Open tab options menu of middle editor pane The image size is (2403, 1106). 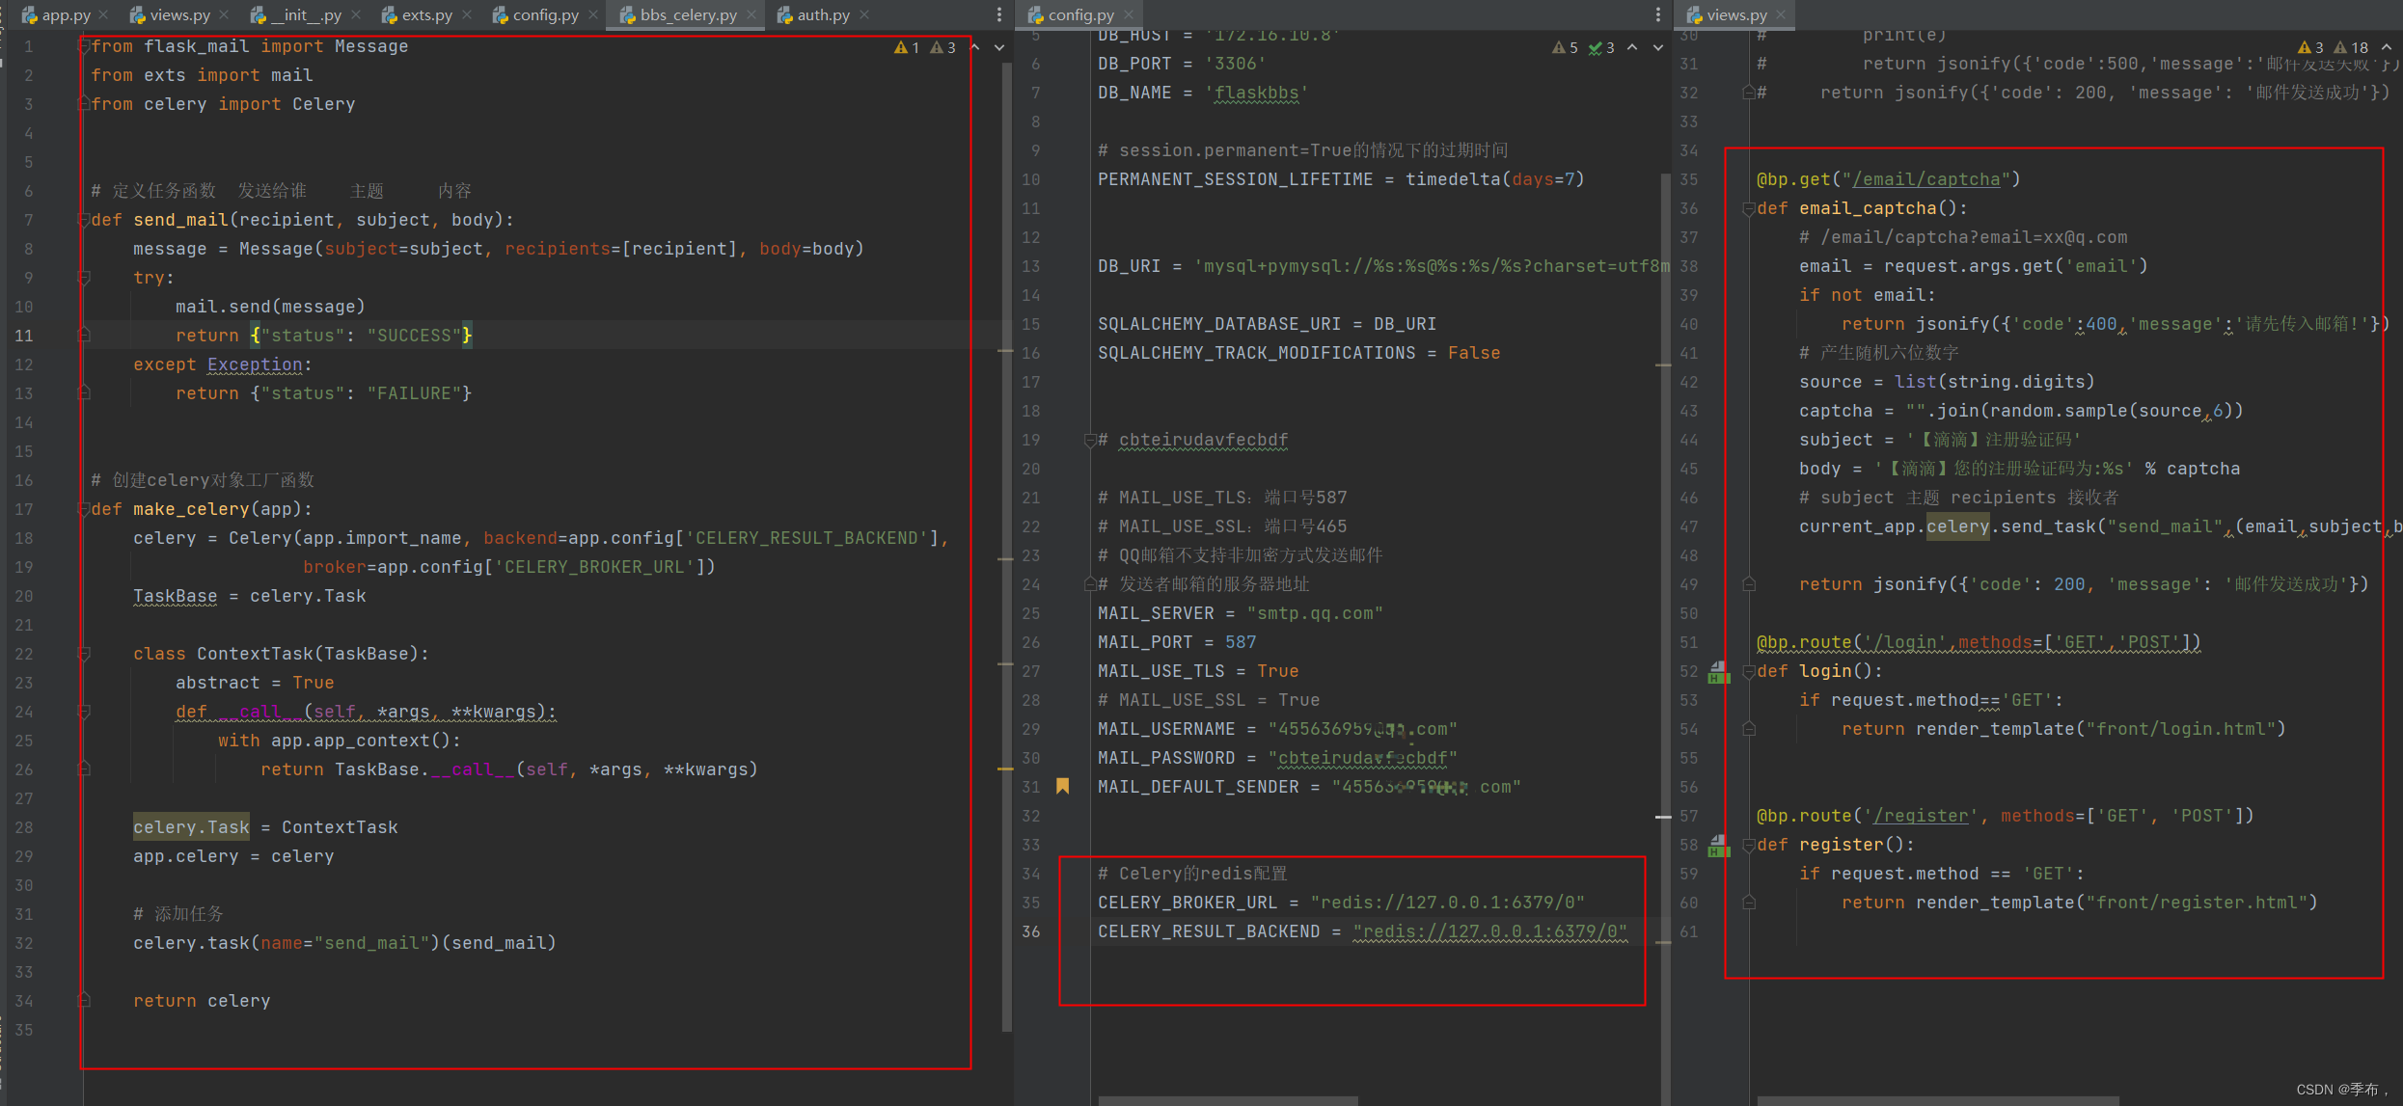pos(1657,14)
